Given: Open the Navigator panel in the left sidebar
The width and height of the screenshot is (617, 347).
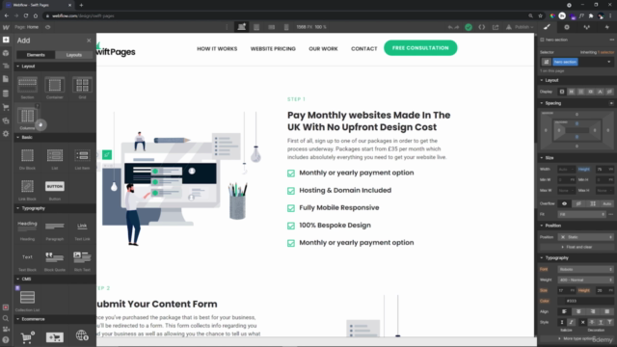Looking at the screenshot, I should (x=6, y=66).
